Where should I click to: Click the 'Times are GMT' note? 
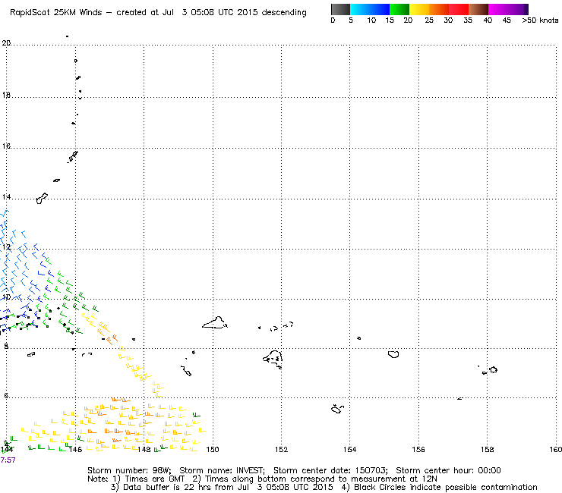click(x=154, y=479)
